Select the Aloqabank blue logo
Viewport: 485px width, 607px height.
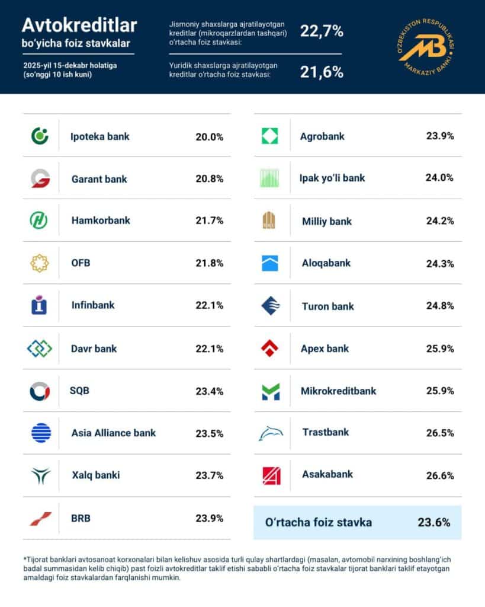pos(270,263)
